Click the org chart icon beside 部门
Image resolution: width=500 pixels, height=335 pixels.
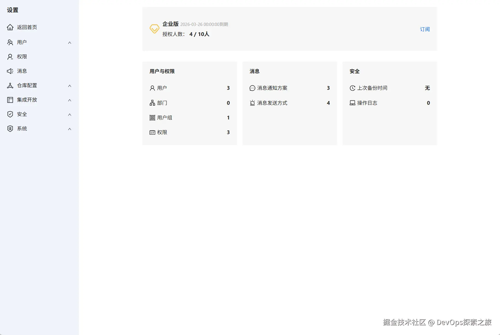(152, 103)
